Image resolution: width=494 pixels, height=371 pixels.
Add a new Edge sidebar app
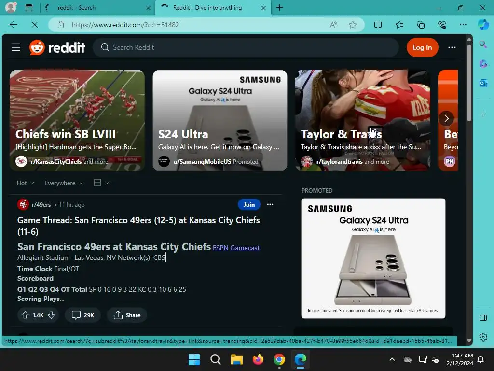point(483,114)
